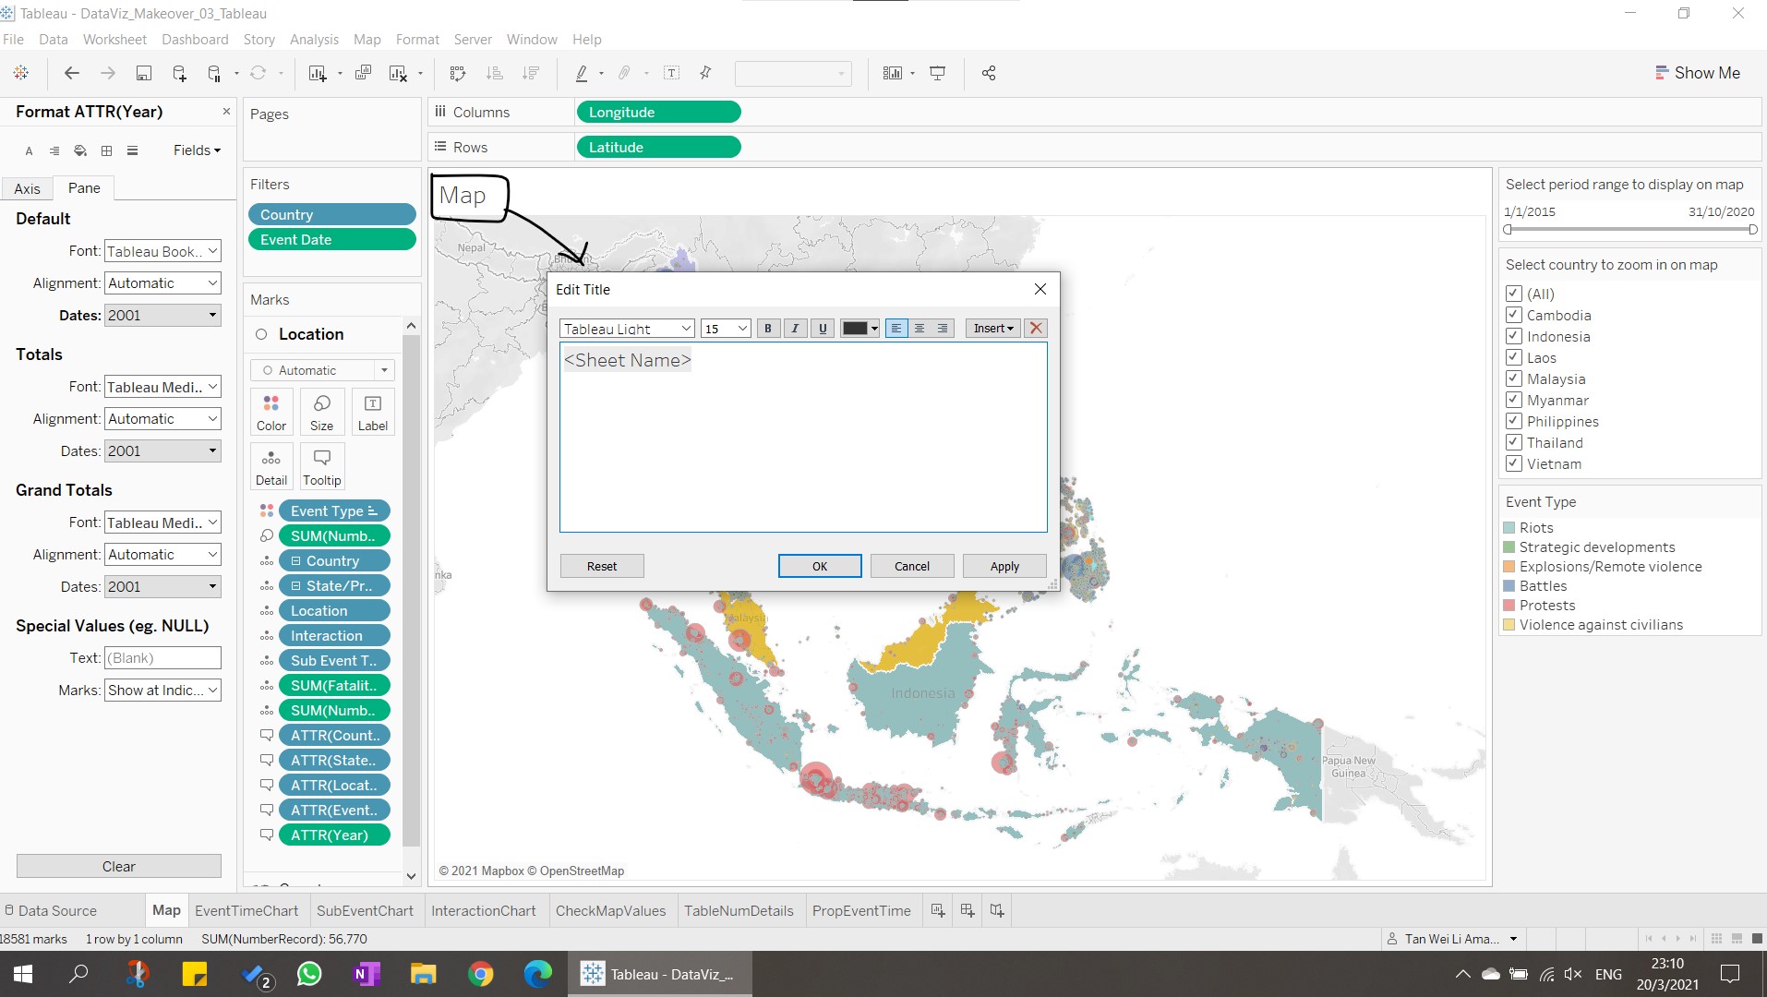The width and height of the screenshot is (1767, 997).
Task: Toggle the Philippines checkbox
Action: 1514,421
